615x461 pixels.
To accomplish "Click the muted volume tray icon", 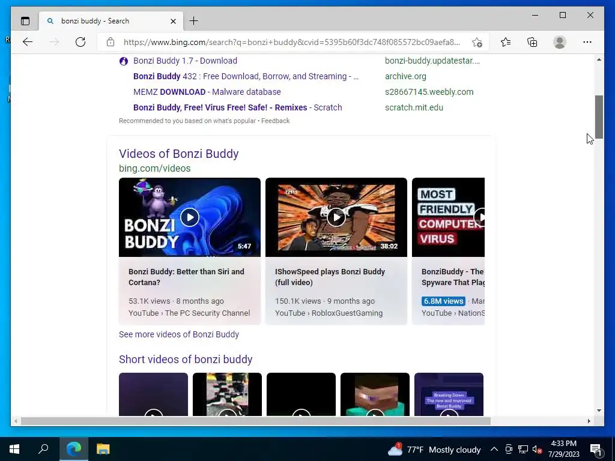I will pos(537,449).
